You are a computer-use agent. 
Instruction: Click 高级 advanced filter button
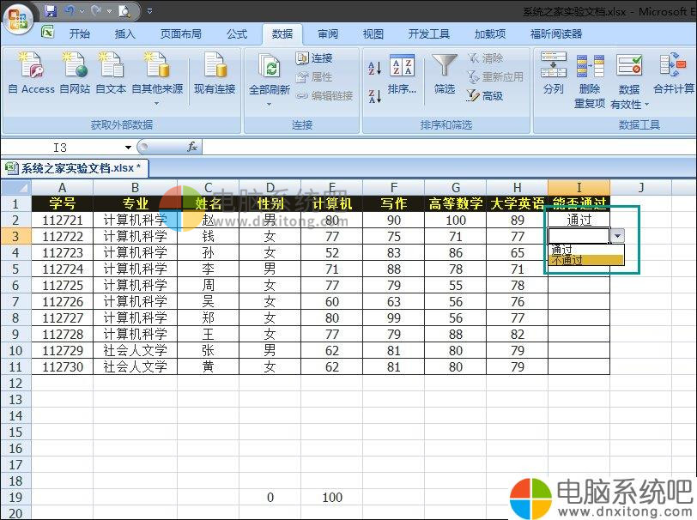[485, 96]
